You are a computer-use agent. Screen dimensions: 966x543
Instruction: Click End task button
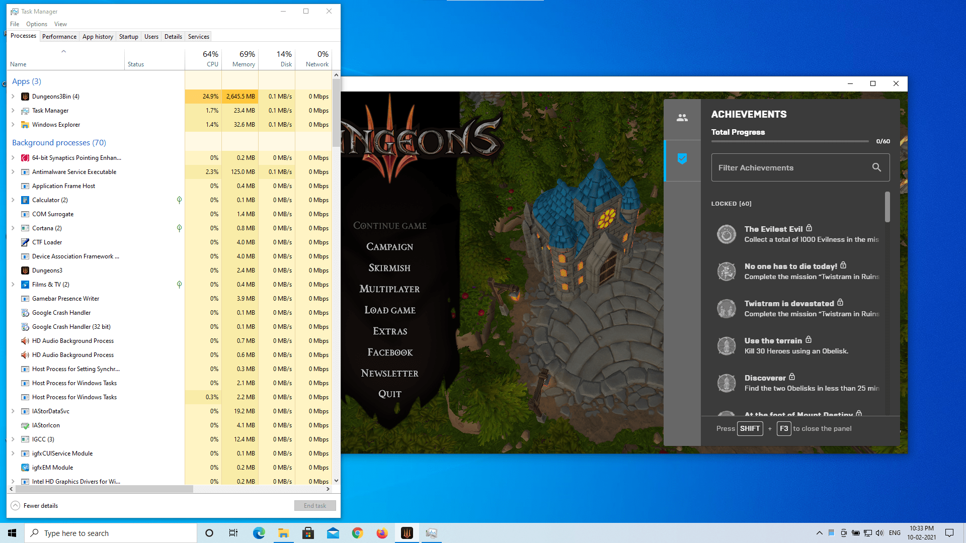pos(315,506)
